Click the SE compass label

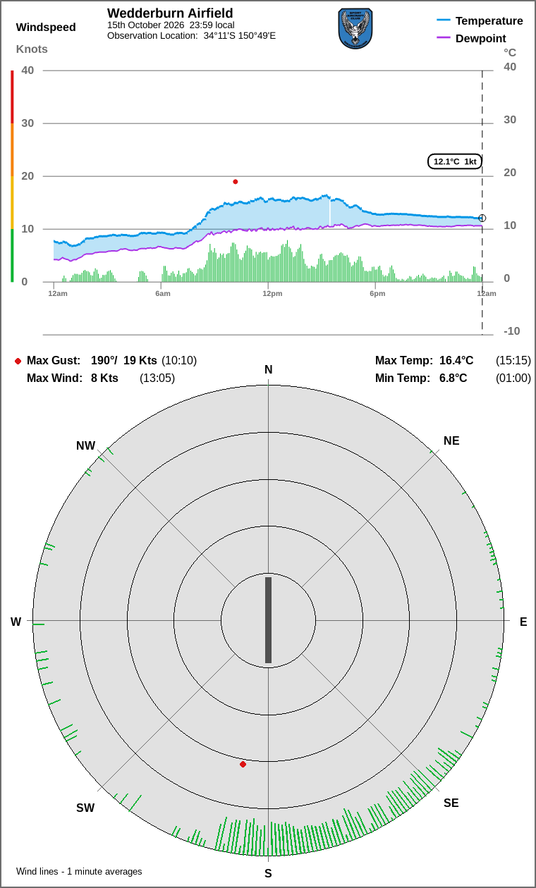pyautogui.click(x=451, y=803)
